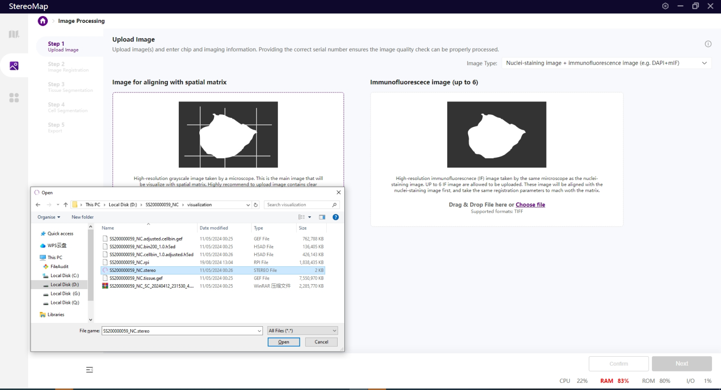Toggle the preview pane button
Screen dimensions: 721x390
coord(322,217)
